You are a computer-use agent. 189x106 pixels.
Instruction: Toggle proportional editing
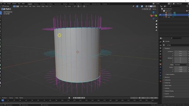click(84, 6)
